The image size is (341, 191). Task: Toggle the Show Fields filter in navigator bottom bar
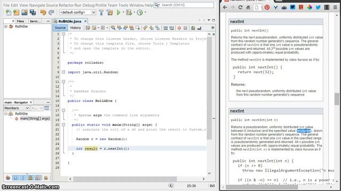coord(15,178)
